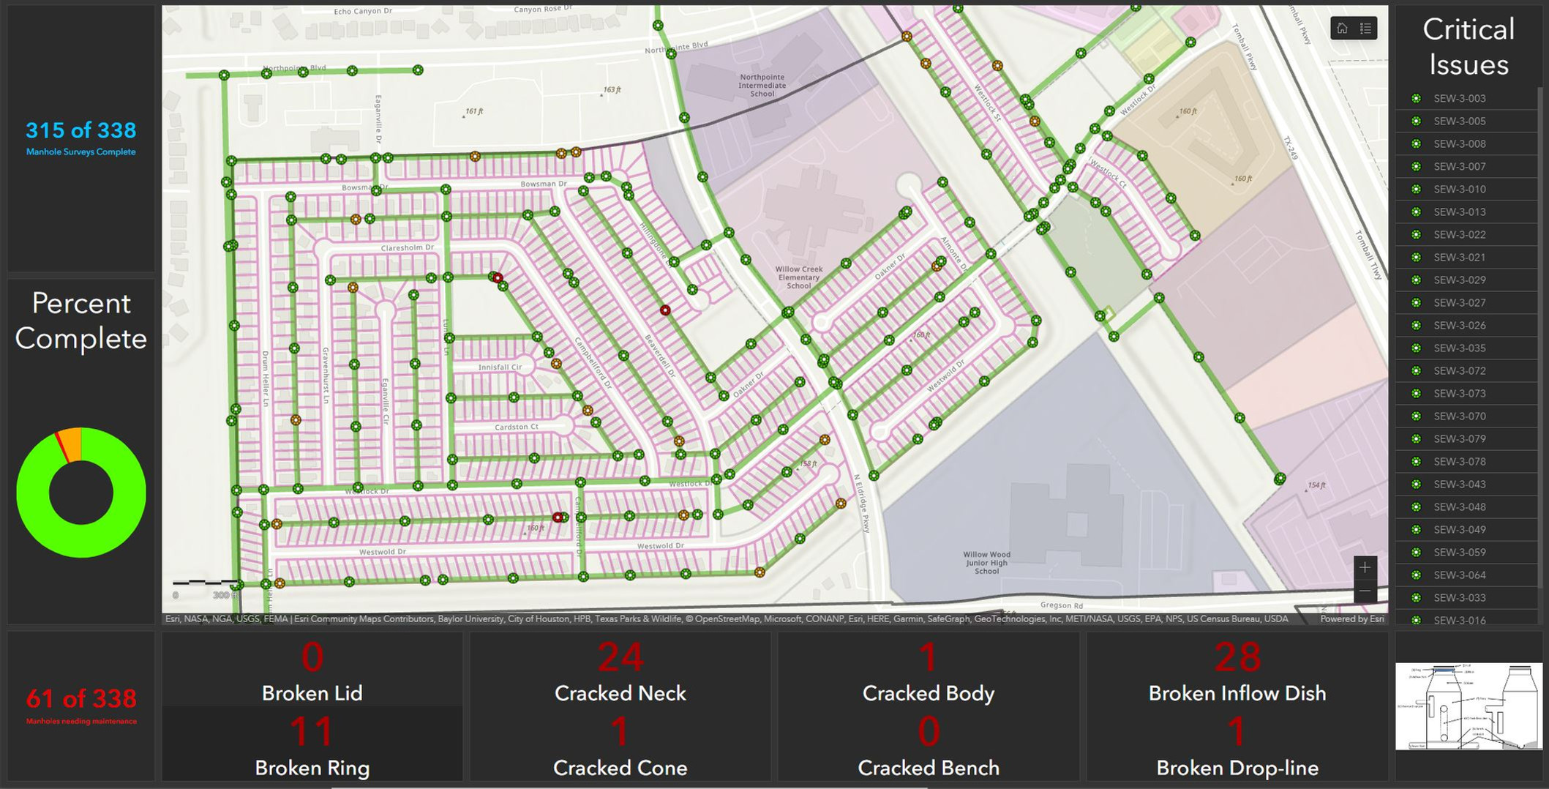The height and width of the screenshot is (789, 1549).
Task: Click the green manhole symbol beside SEW-3-003
Action: tap(1415, 98)
